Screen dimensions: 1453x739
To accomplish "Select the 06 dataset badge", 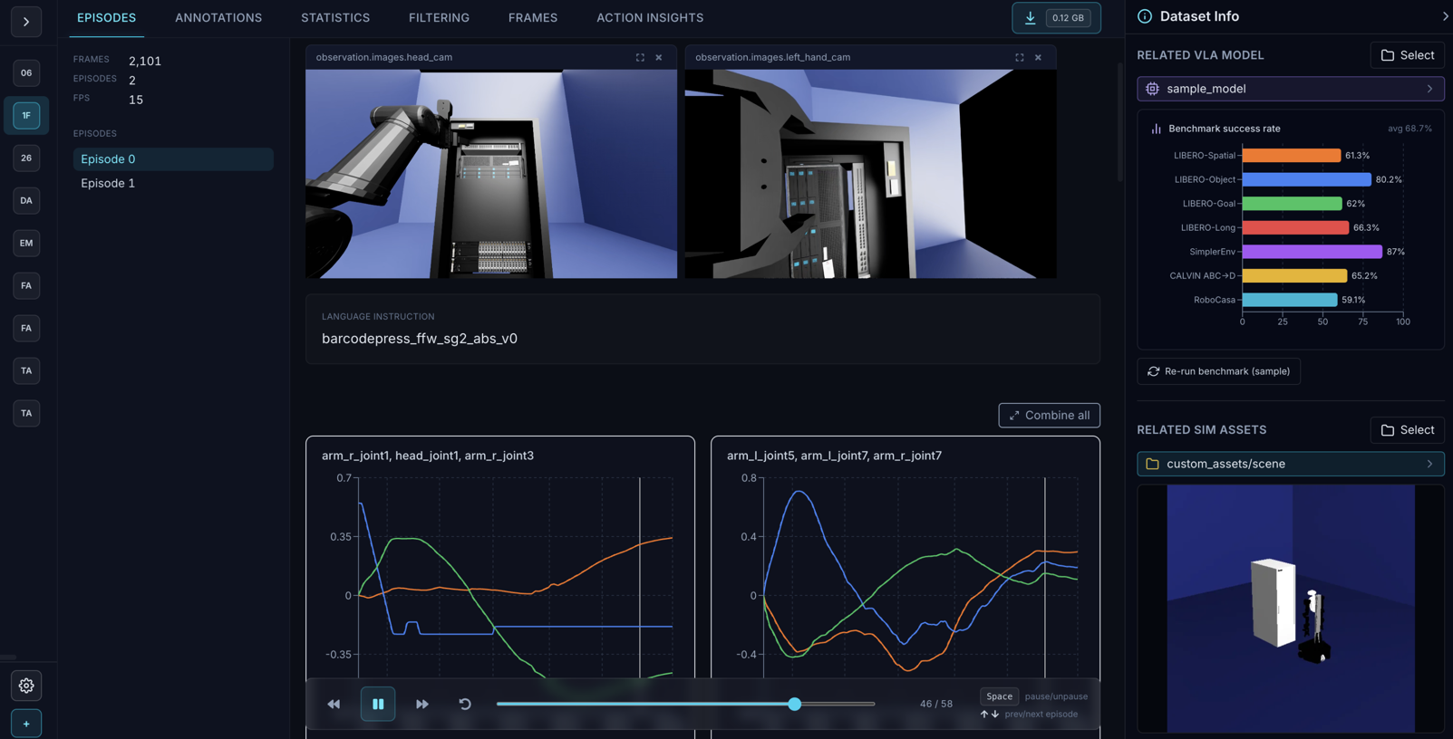I will (26, 72).
